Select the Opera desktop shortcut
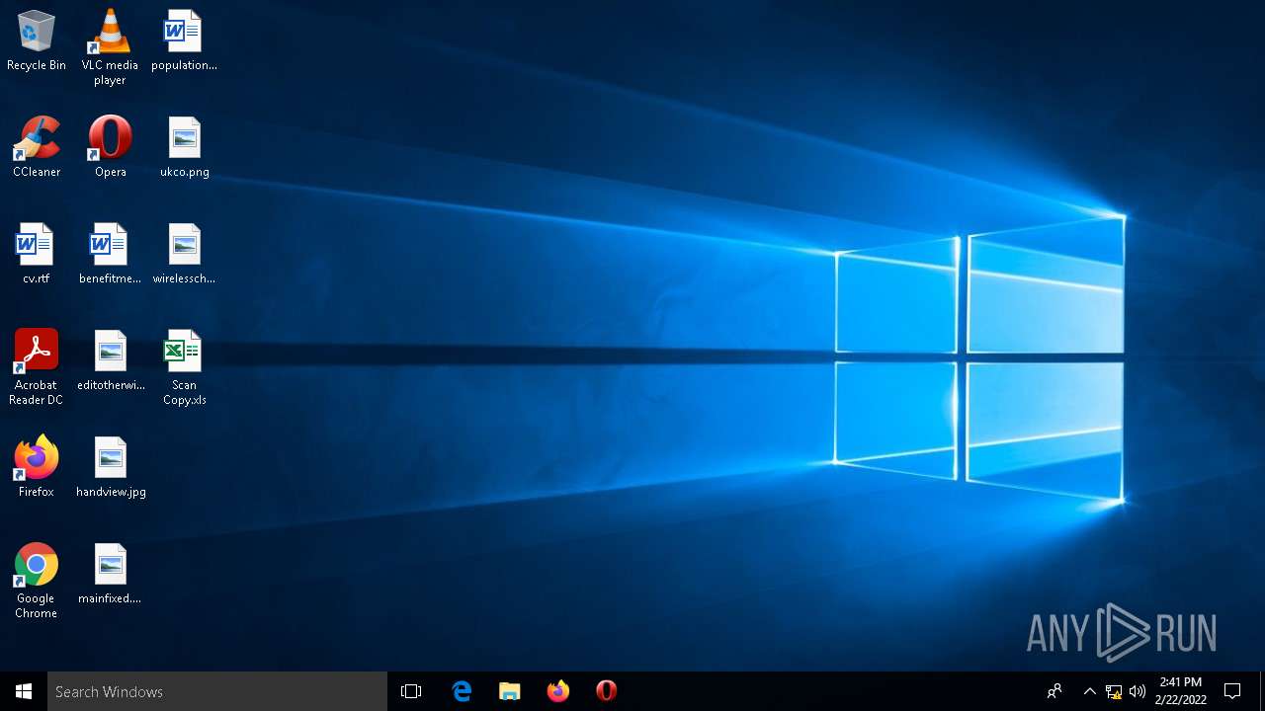This screenshot has height=711, width=1265. tap(110, 147)
